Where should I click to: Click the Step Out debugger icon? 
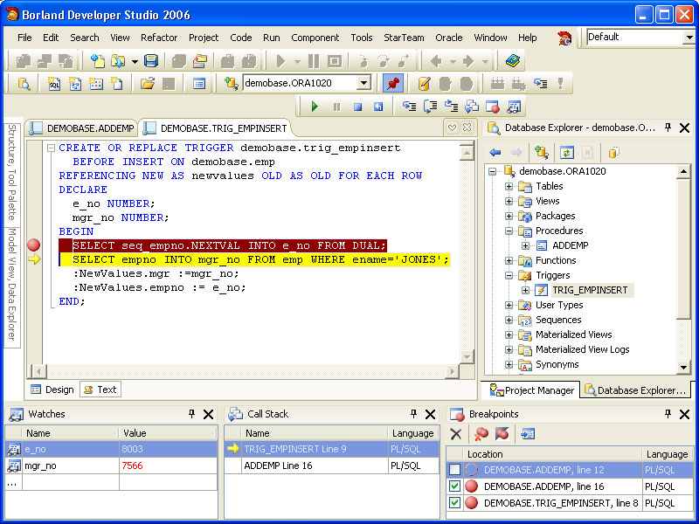point(451,107)
